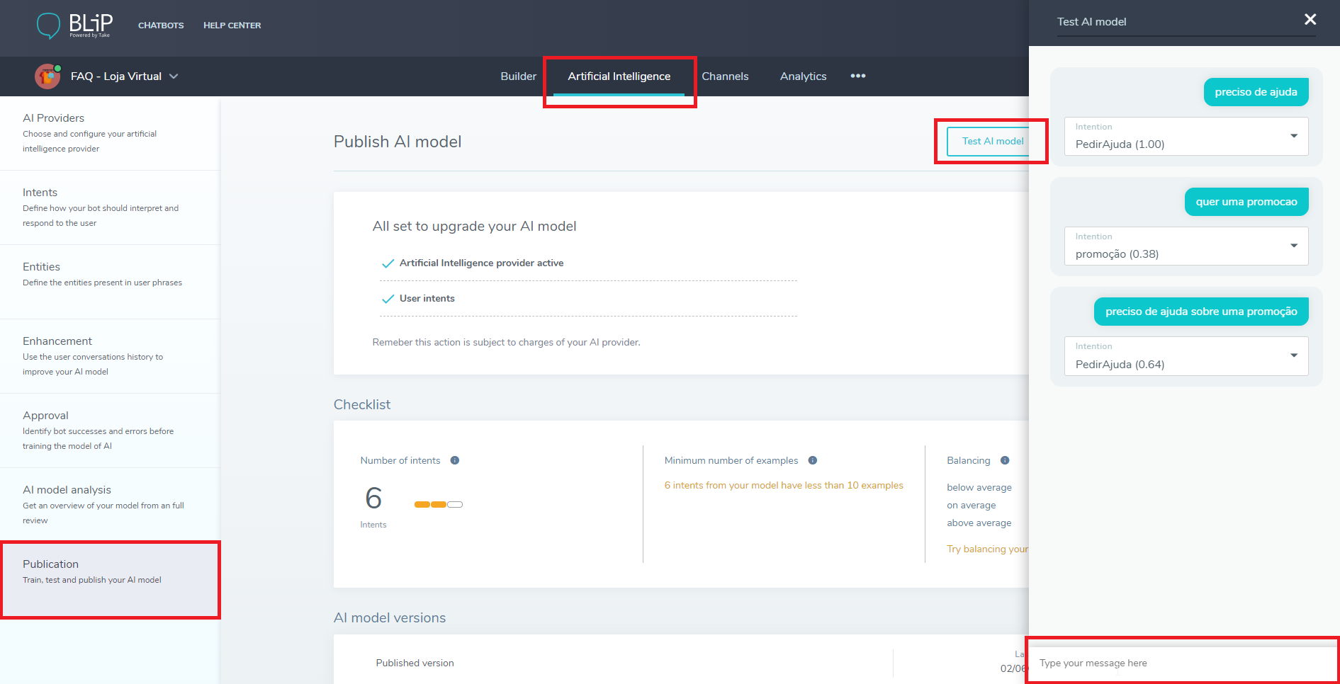Open the PedirAjuda (1.00) intention dropdown

(x=1293, y=136)
